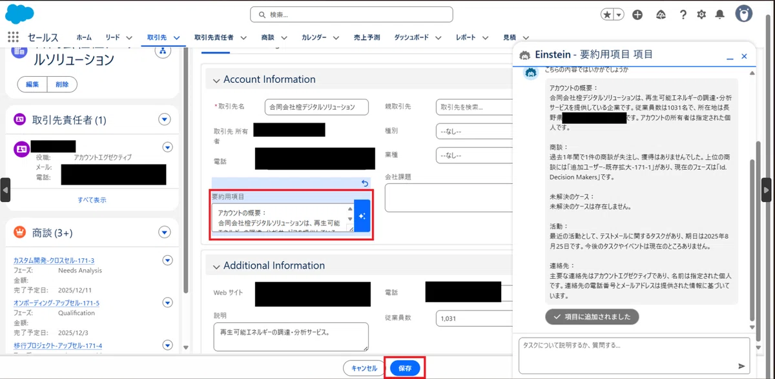775x379 pixels.
Task: Click the 取引先責任者 related list icon
Action: [x=19, y=119]
